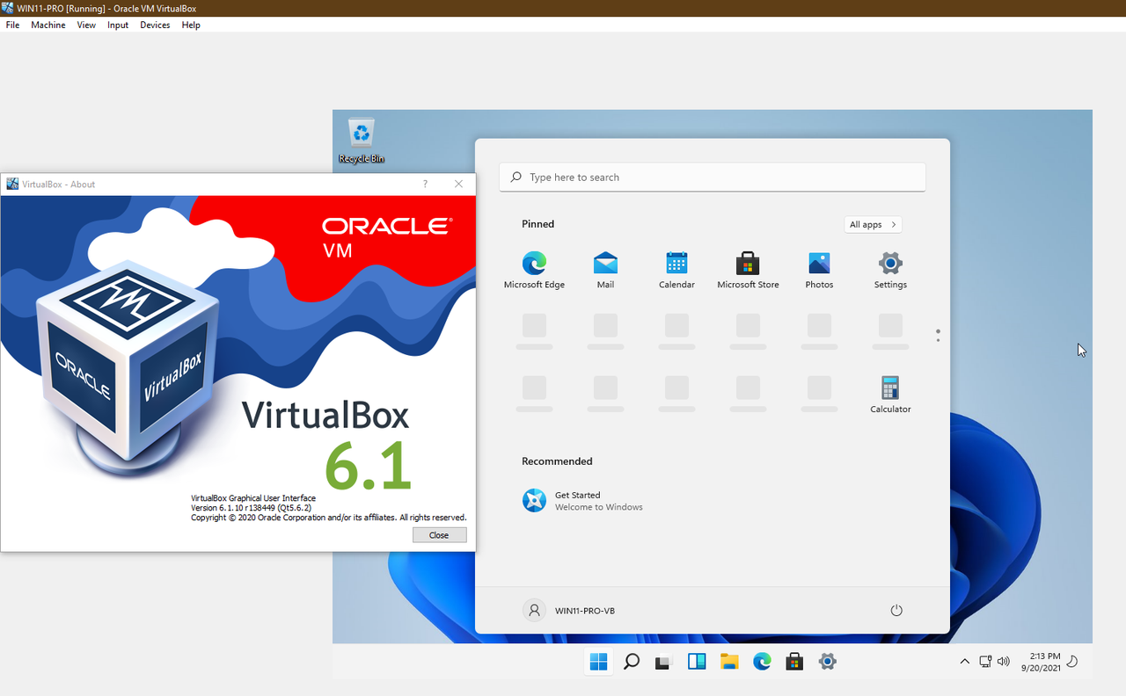Launch the Calendar pinned app
The image size is (1126, 696).
[676, 270]
